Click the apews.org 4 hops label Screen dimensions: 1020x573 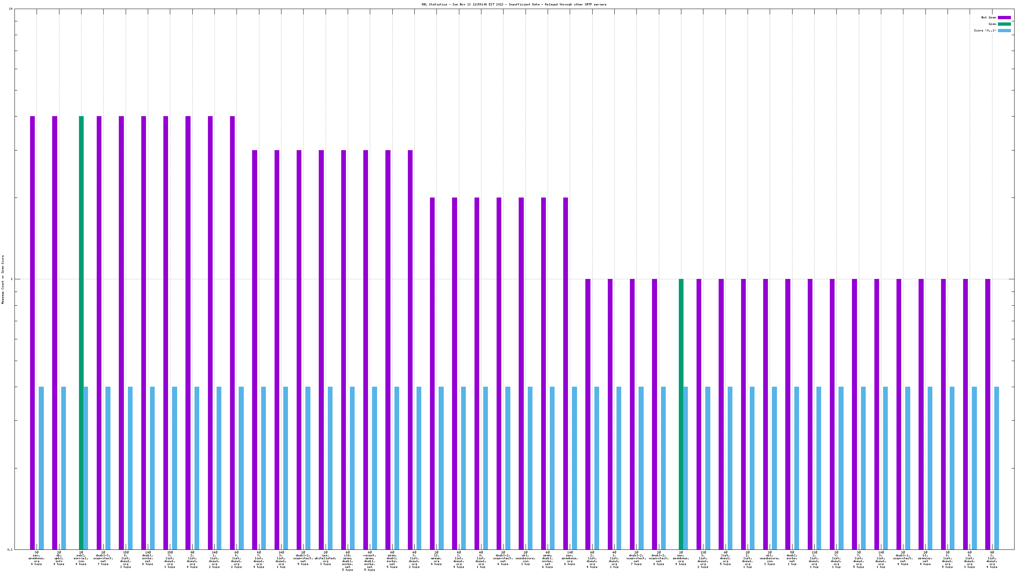[436, 558]
